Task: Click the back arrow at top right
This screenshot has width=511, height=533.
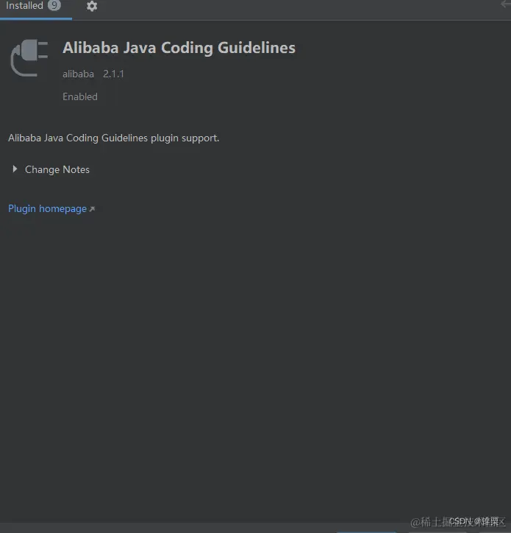Action: [506, 4]
